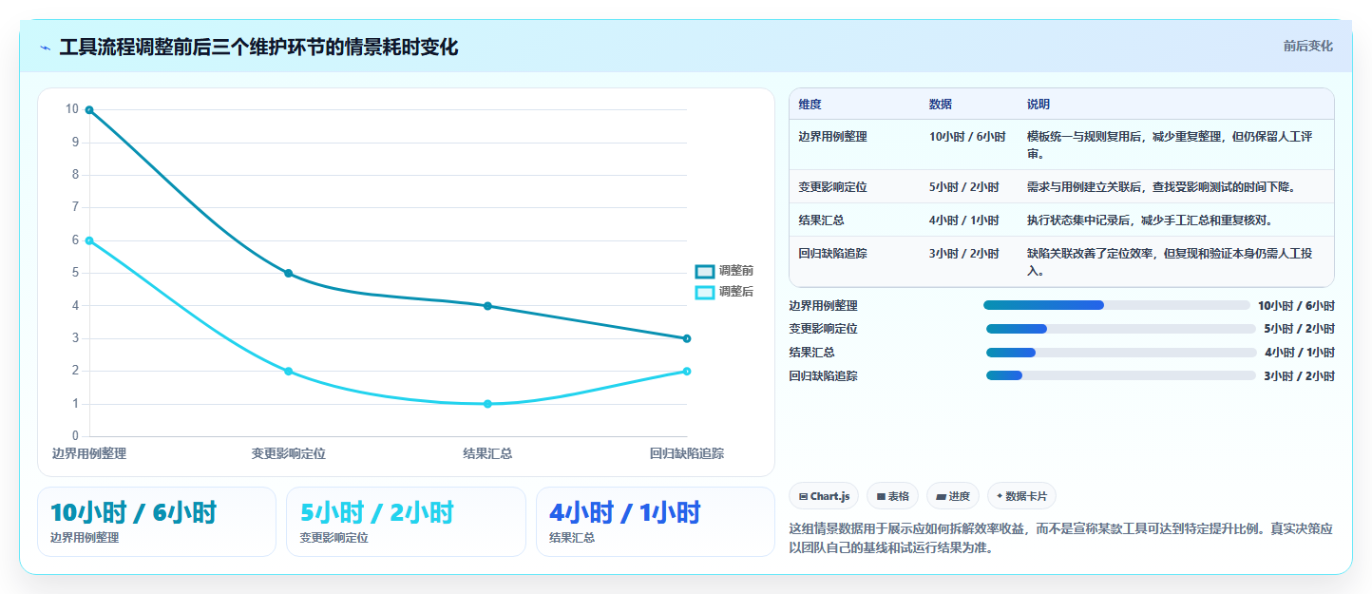Click the 边界用例整理 table row name
Viewport: 1372px width, 594px height.
click(x=832, y=137)
